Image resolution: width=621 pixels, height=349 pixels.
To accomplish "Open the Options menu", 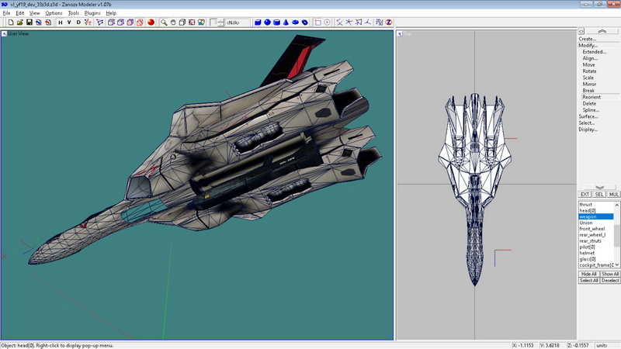I will coord(54,13).
